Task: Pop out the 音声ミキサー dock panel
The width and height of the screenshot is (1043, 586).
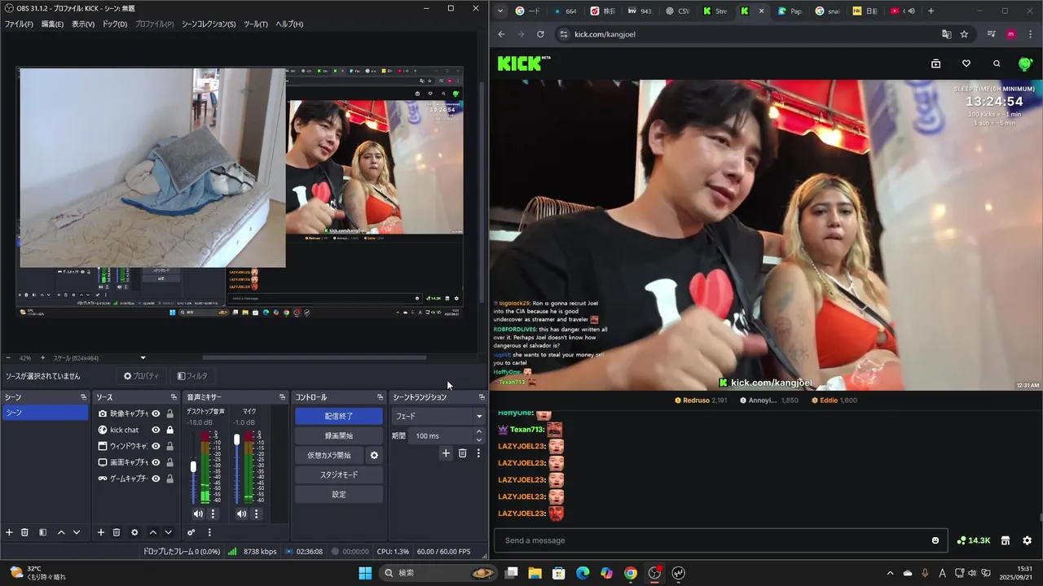Action: click(x=283, y=397)
